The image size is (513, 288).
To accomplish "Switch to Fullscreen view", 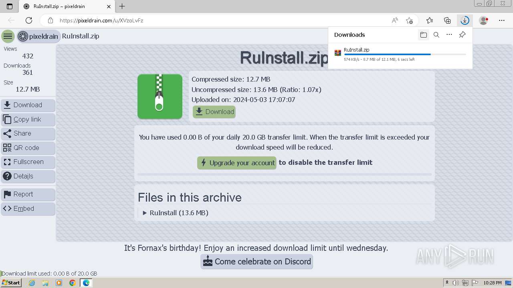I will click(28, 162).
